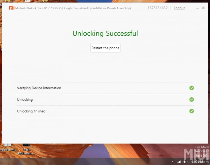Log out via the Logout link
Screen dimensions: 210x165
[x=179, y=8]
